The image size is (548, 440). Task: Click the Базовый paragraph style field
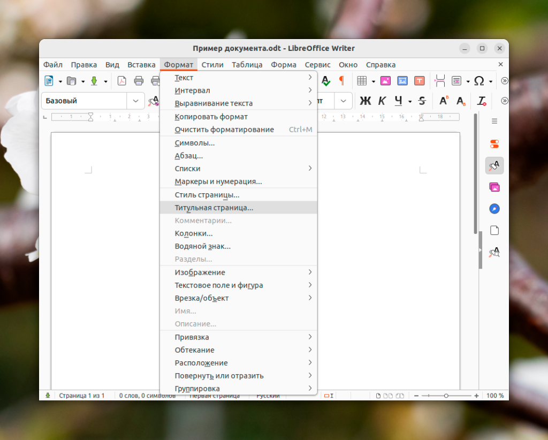pyautogui.click(x=84, y=101)
